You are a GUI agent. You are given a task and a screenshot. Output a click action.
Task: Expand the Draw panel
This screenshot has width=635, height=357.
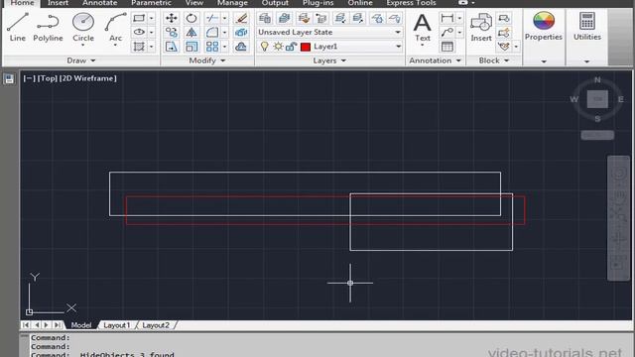coord(81,60)
